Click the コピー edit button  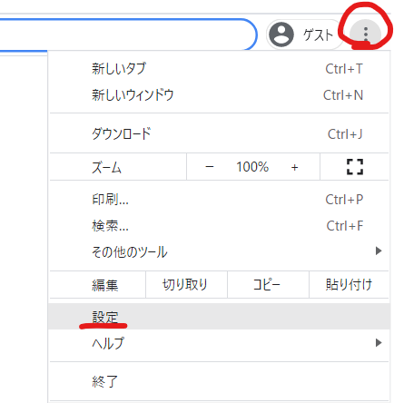pos(268,285)
